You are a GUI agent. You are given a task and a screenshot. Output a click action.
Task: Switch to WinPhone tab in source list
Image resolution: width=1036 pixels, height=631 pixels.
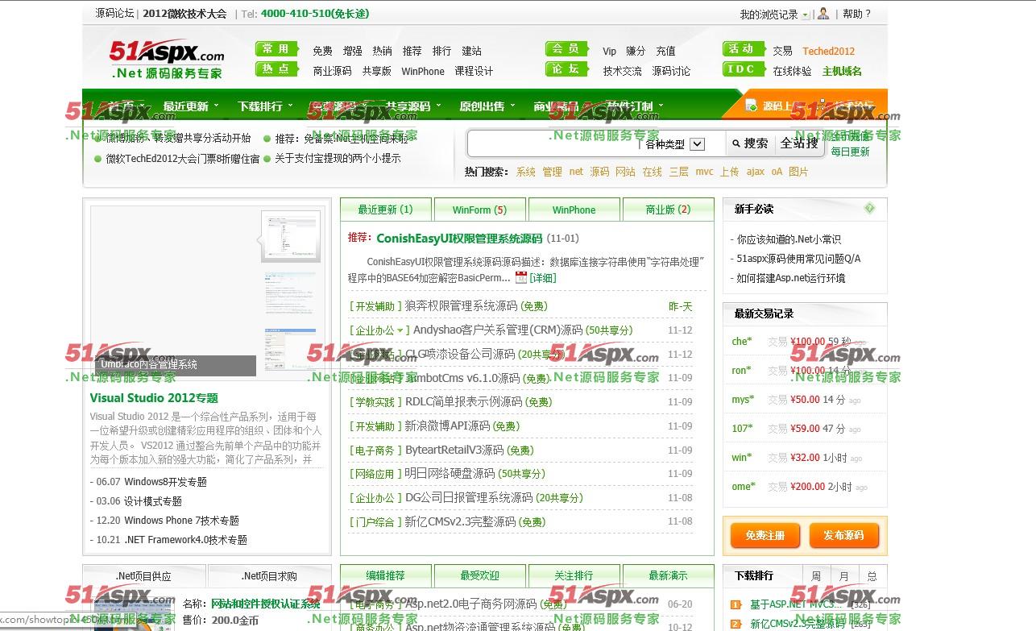[x=574, y=210]
